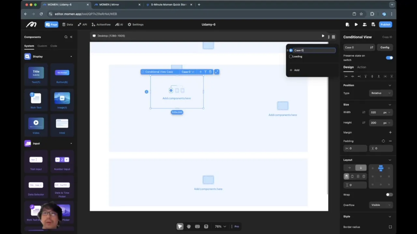Pick the Text Input component

[x=36, y=162]
